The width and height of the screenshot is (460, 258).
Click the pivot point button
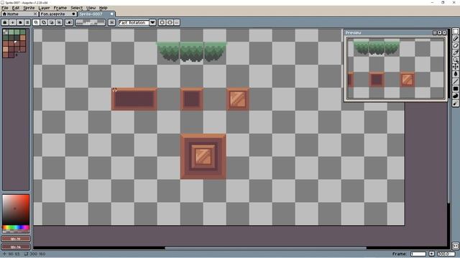point(111,22)
